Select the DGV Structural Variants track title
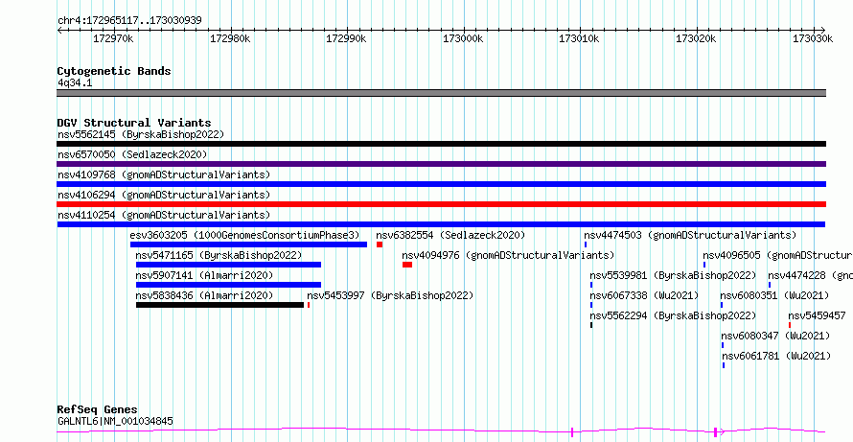The width and height of the screenshot is (853, 442). [134, 123]
